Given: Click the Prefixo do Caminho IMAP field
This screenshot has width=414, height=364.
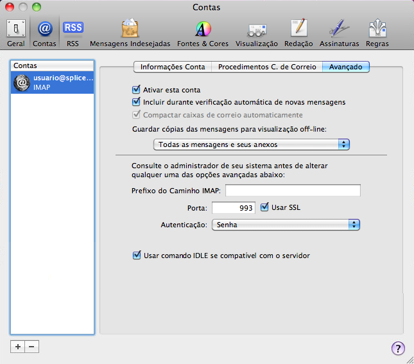Looking at the screenshot, I should point(293,191).
